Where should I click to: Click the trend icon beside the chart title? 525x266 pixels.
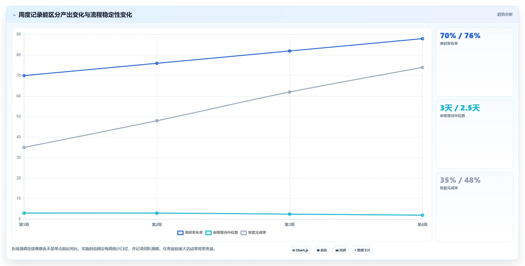click(14, 15)
